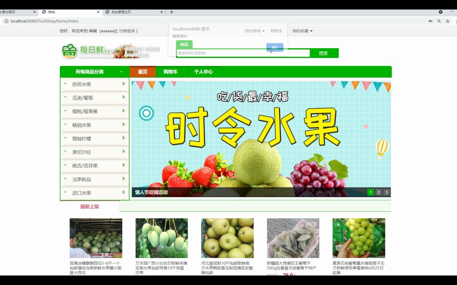457x285 pixels.
Task: Open the 现摘冰糖麒麟西瓜 product title
Action: 96,268
